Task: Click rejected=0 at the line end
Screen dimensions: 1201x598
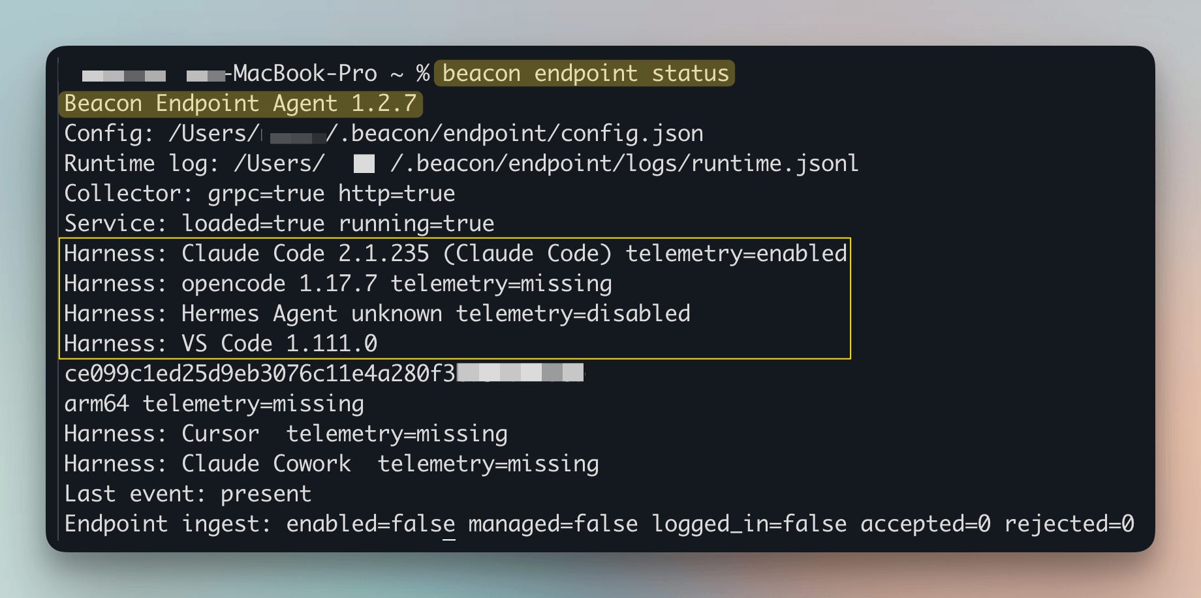Action: coord(1069,524)
